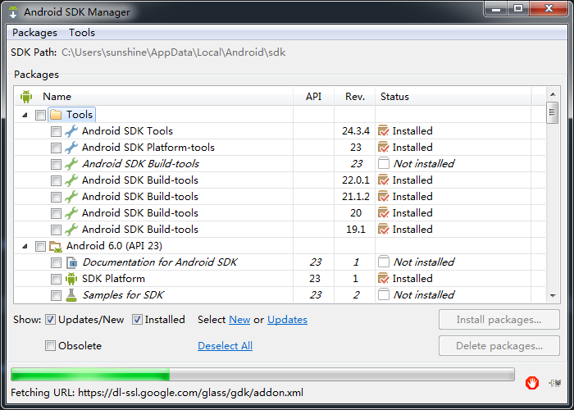
Task: Sort by the API column header
Action: [314, 97]
